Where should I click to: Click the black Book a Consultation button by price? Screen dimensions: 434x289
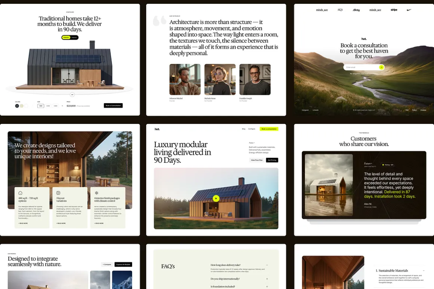113,106
